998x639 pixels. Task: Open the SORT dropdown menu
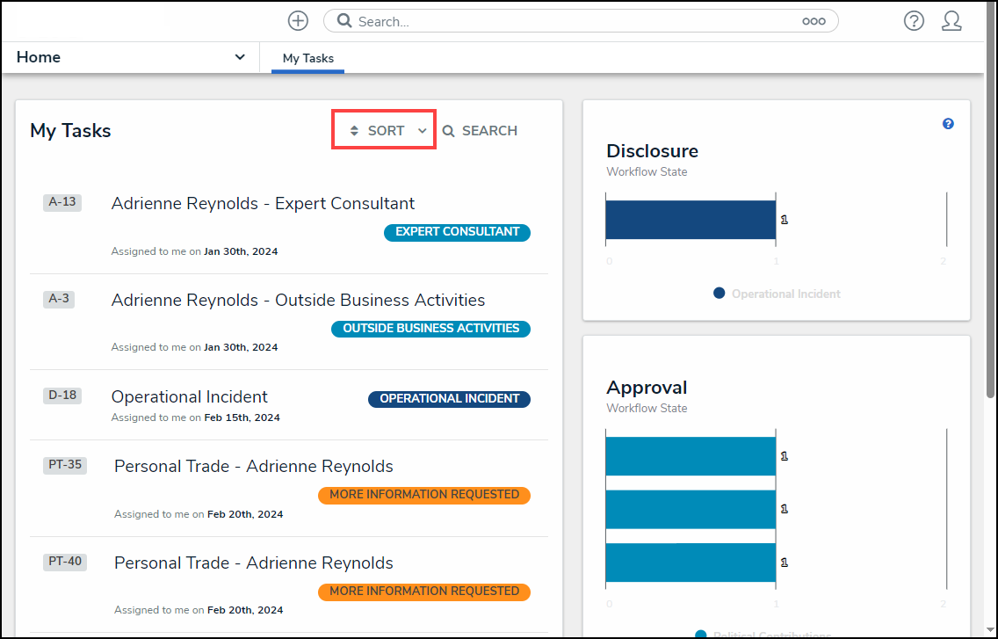[x=387, y=130]
